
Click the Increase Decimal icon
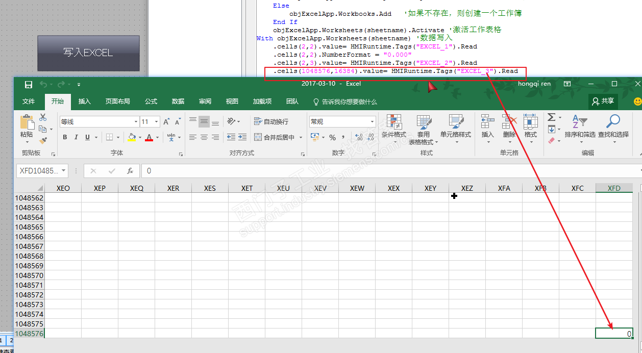[x=359, y=137]
